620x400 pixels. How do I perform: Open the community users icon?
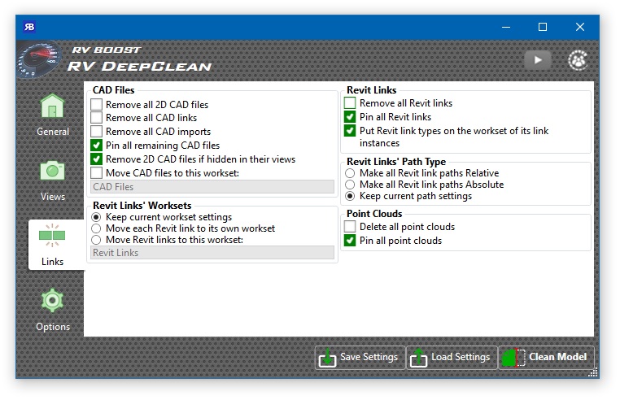[x=578, y=60]
